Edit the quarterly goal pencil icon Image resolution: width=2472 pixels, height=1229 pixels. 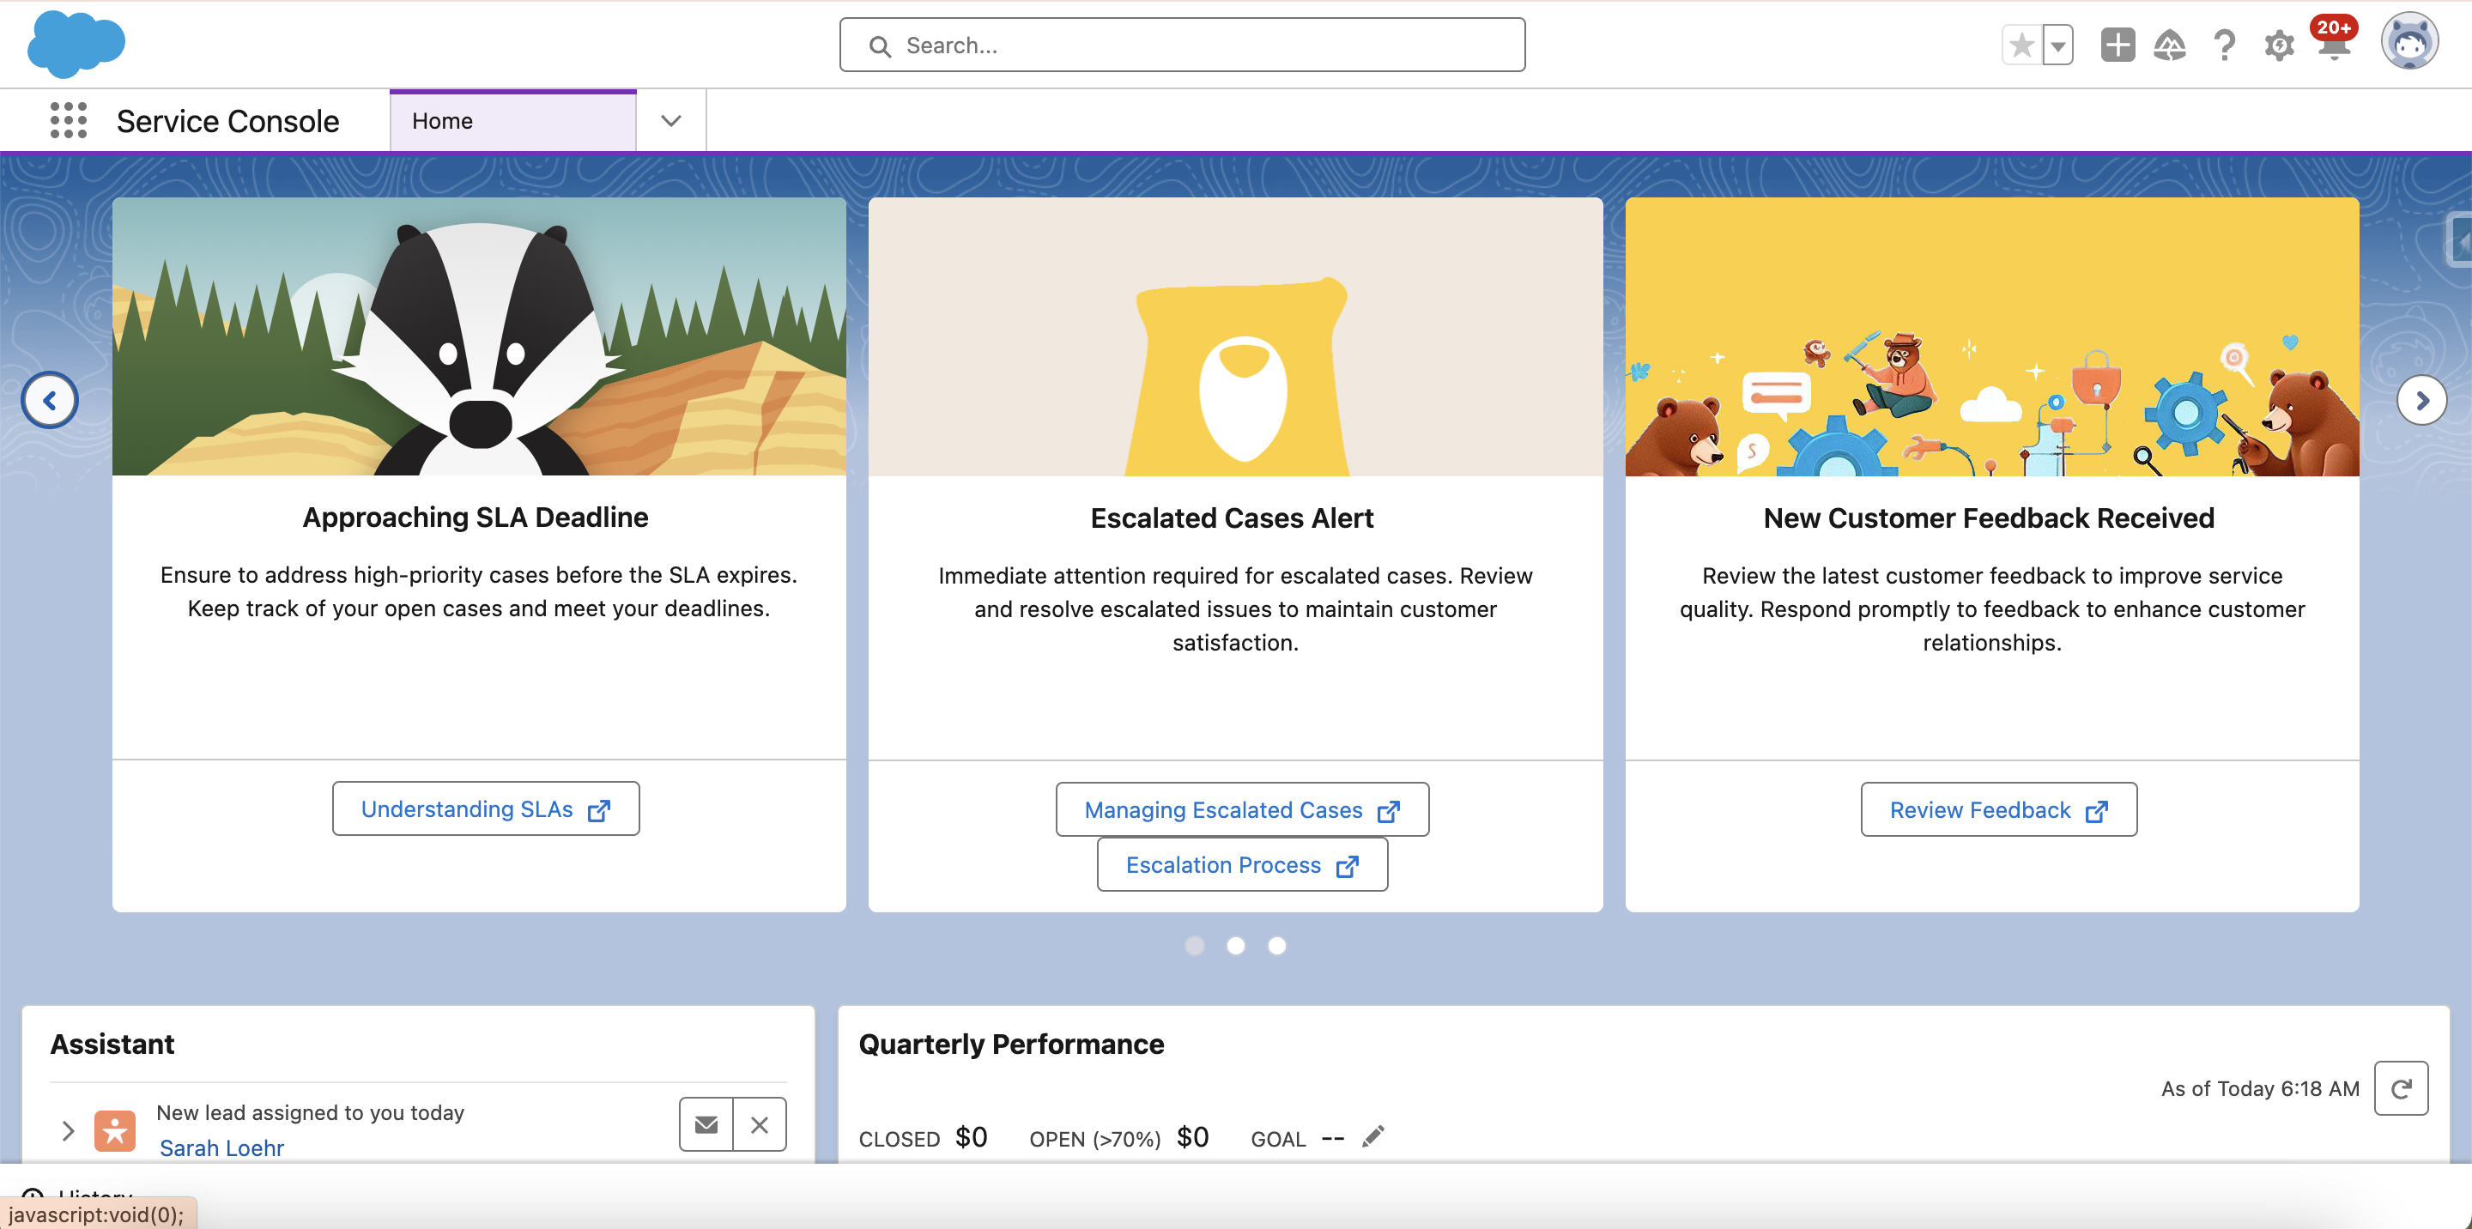click(1373, 1137)
